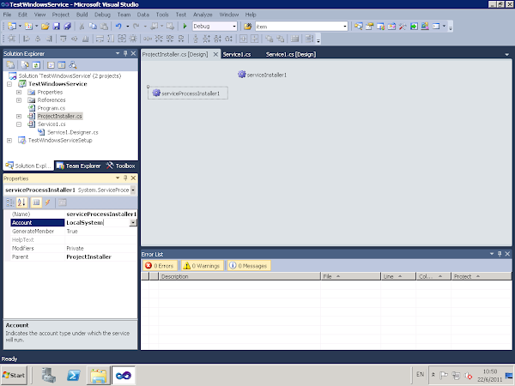Open the Account property value dropdown
Image resolution: width=515 pixels, height=386 pixels.
pyautogui.click(x=133, y=222)
